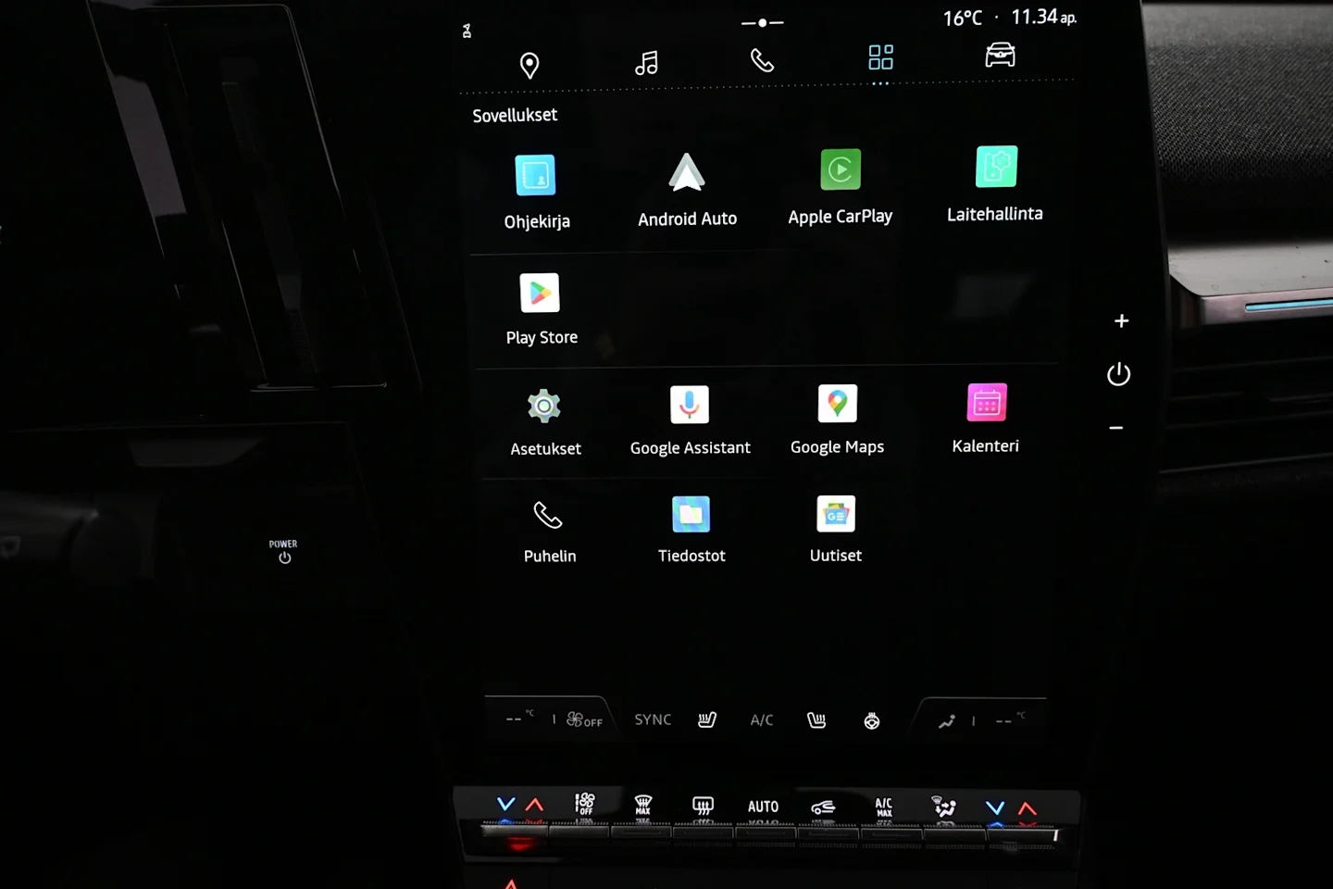Activate A/C MAX cooling

(x=884, y=807)
